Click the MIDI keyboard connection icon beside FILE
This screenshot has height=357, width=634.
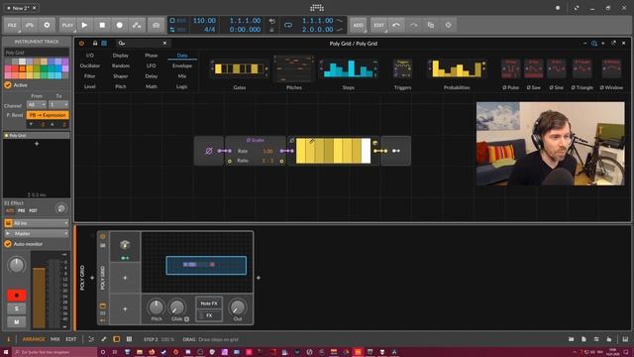(x=30, y=25)
